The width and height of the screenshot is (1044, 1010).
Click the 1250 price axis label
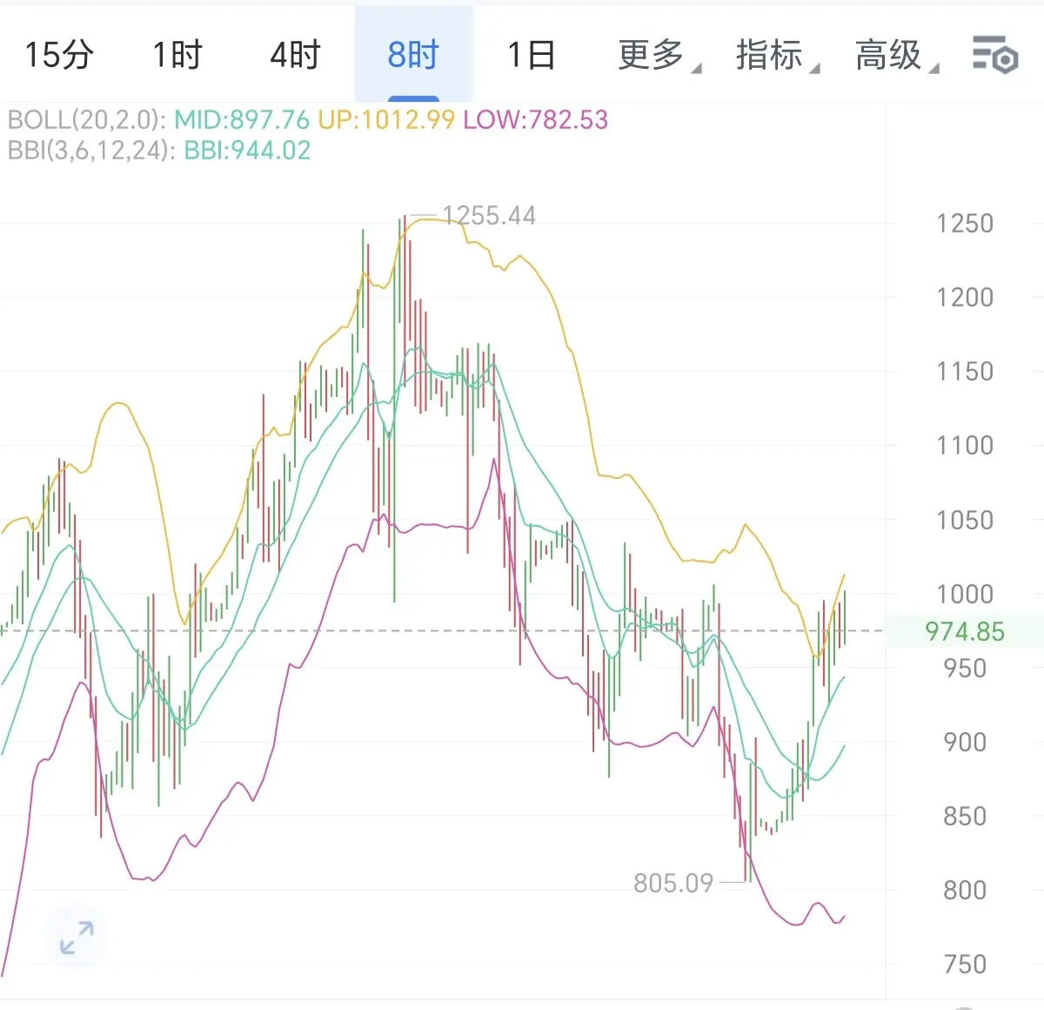tap(965, 224)
